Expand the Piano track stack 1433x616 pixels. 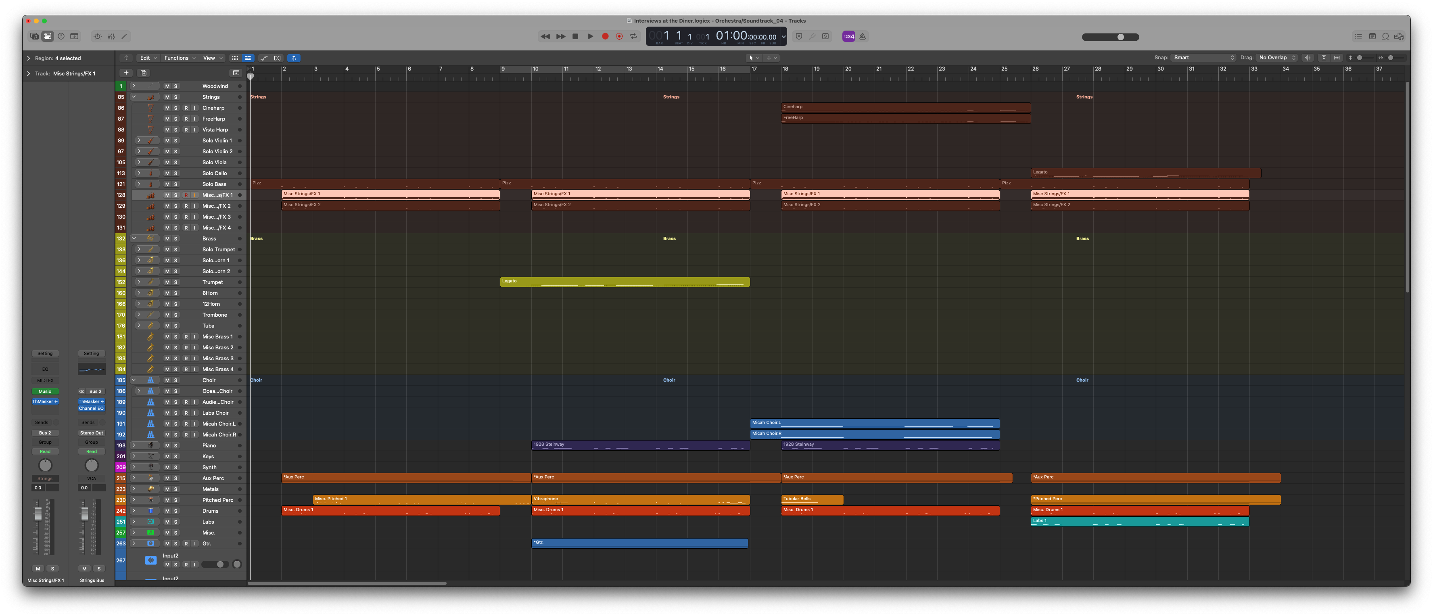[x=134, y=445]
